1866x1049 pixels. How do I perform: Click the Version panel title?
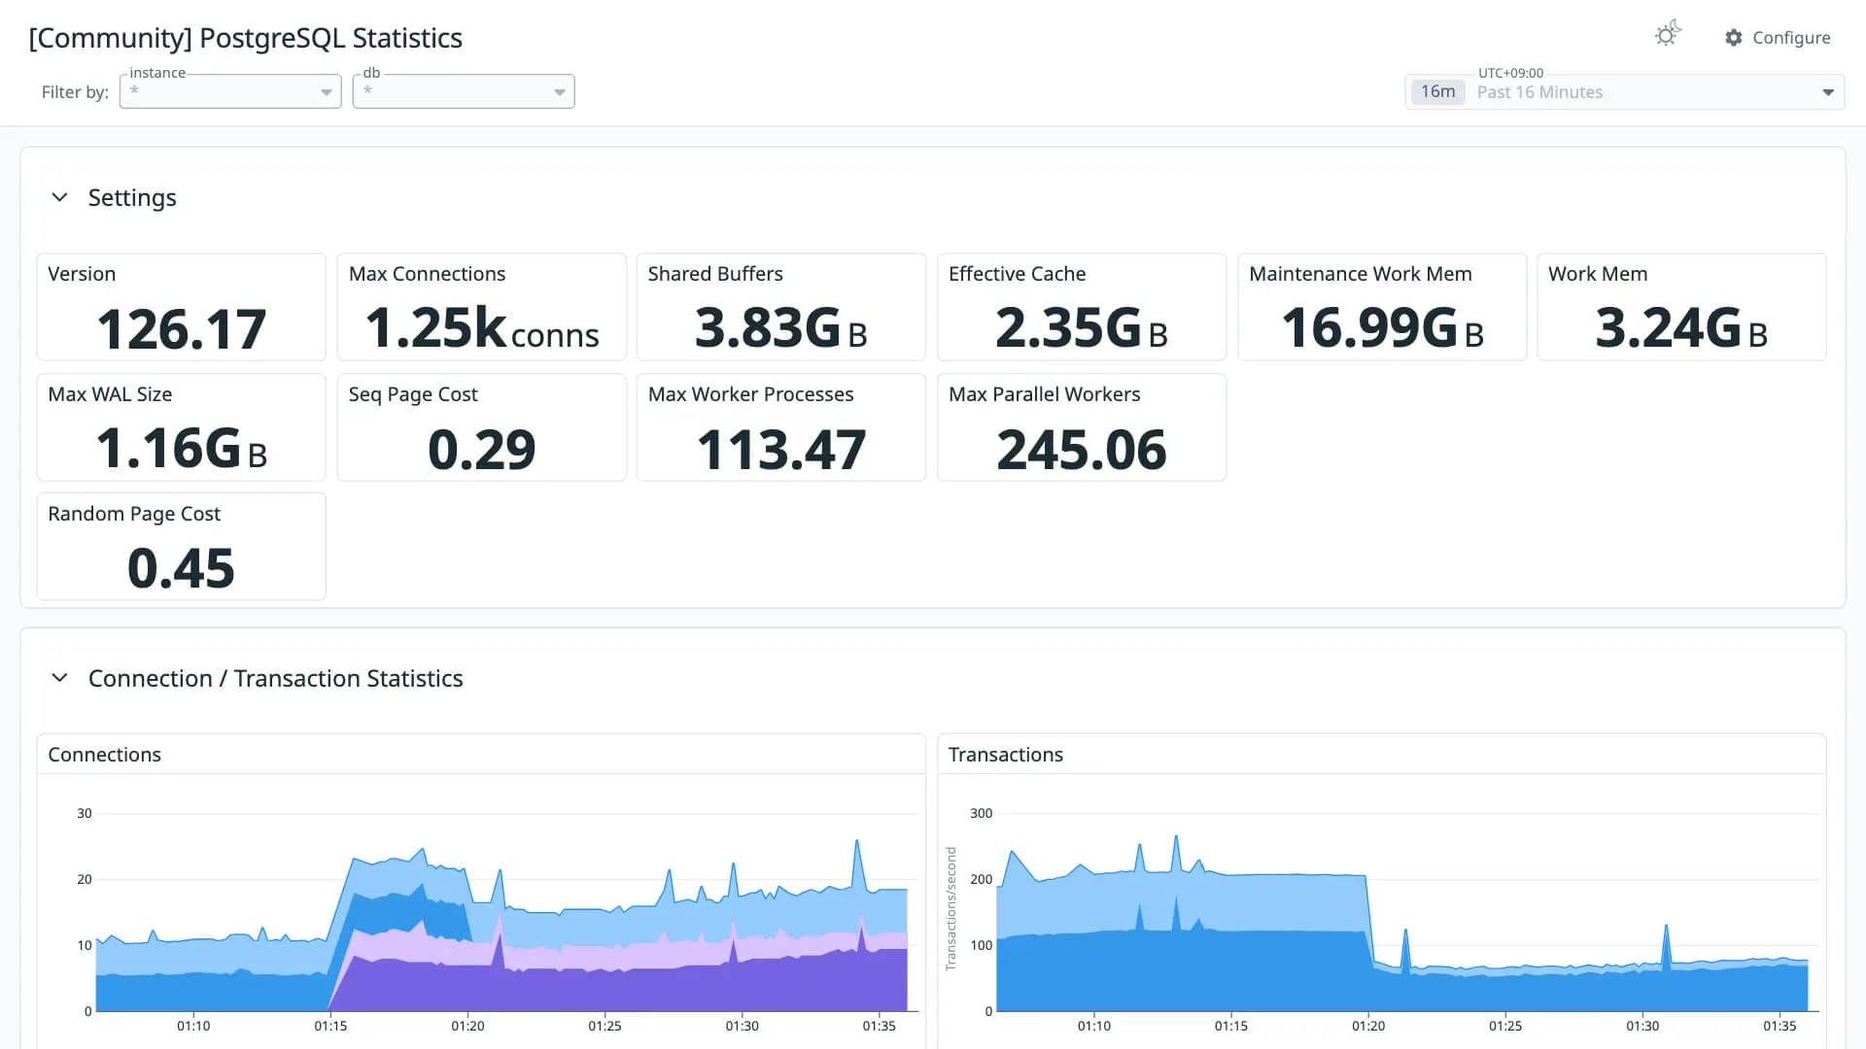point(82,274)
